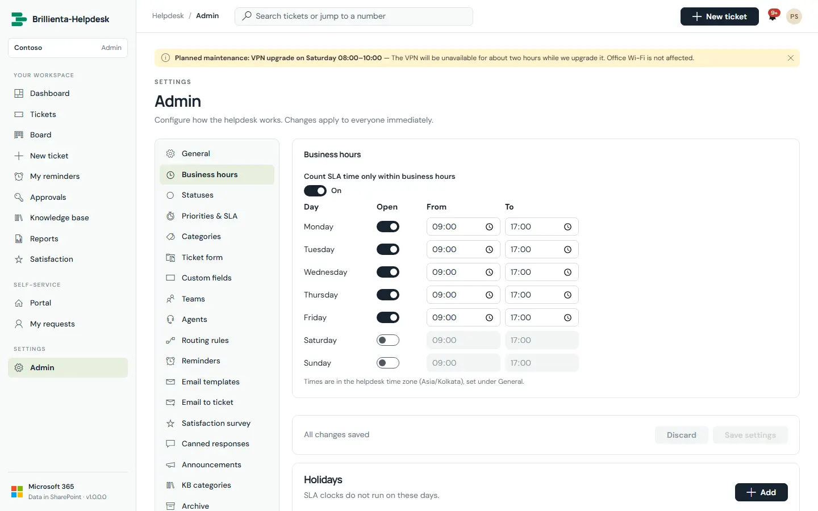The height and width of the screenshot is (511, 818).
Task: Click the Categories tag icon
Action: 170,236
